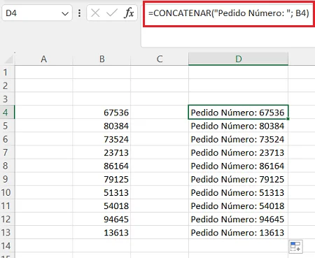The width and height of the screenshot is (315, 258).
Task: Select row 11 header
Action: point(7,206)
